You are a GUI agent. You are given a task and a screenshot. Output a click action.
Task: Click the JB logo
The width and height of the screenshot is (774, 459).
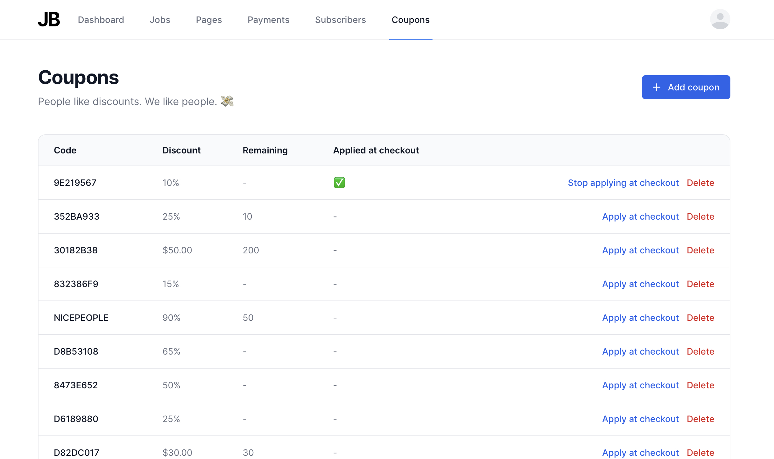point(49,19)
